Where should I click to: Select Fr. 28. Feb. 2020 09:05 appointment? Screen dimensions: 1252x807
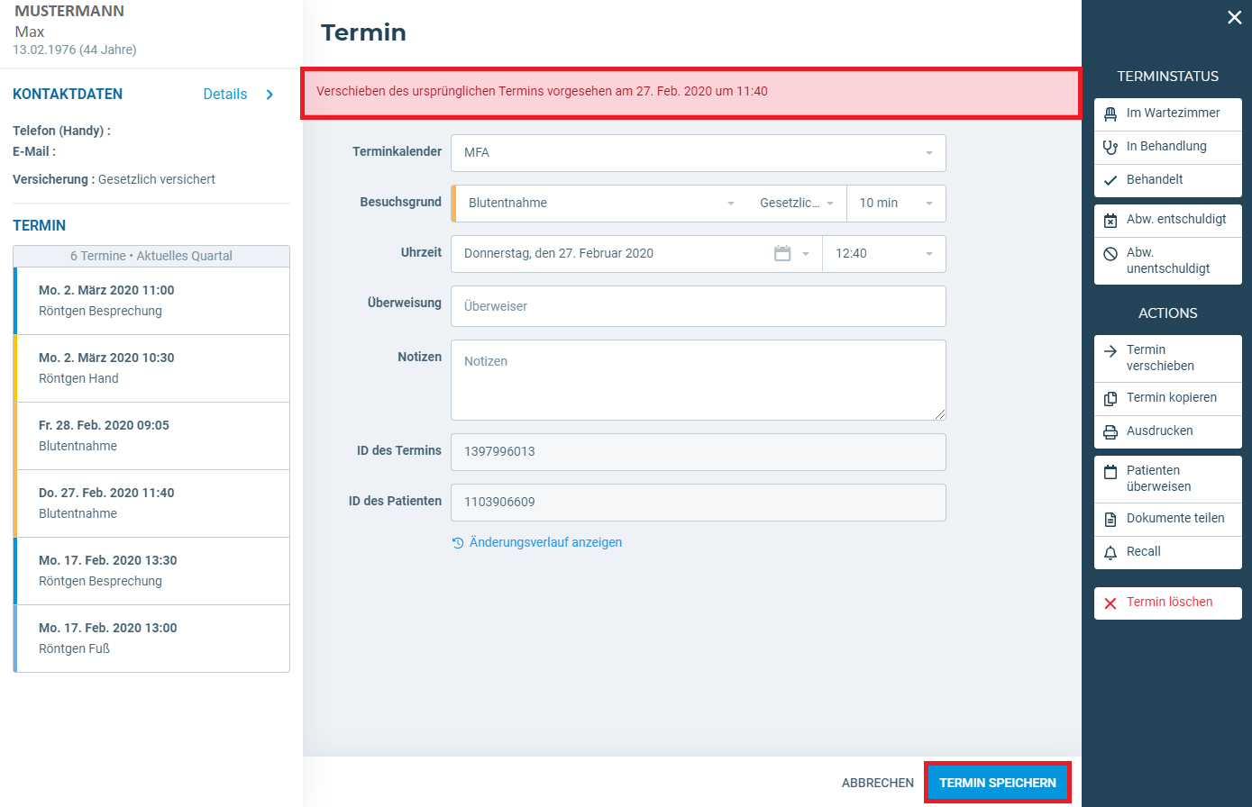coord(151,436)
